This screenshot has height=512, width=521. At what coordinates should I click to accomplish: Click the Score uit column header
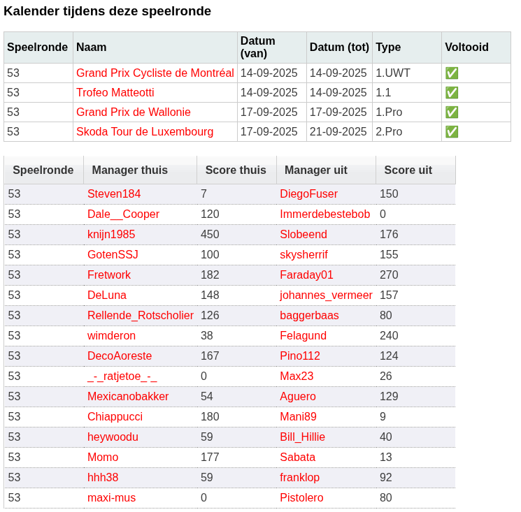tap(408, 170)
